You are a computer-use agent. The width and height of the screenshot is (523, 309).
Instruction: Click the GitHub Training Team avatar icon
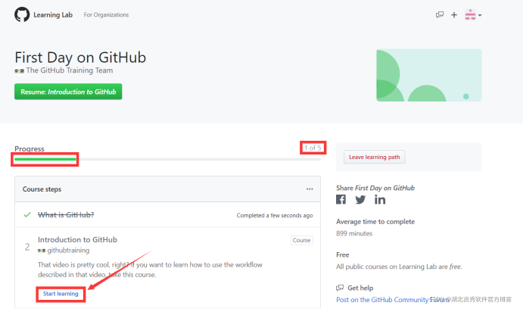tap(20, 70)
